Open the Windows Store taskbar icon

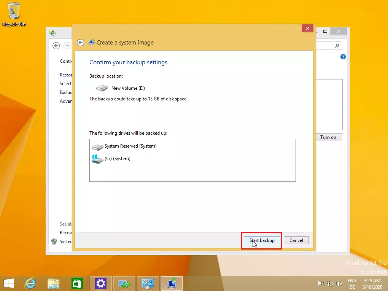77,283
